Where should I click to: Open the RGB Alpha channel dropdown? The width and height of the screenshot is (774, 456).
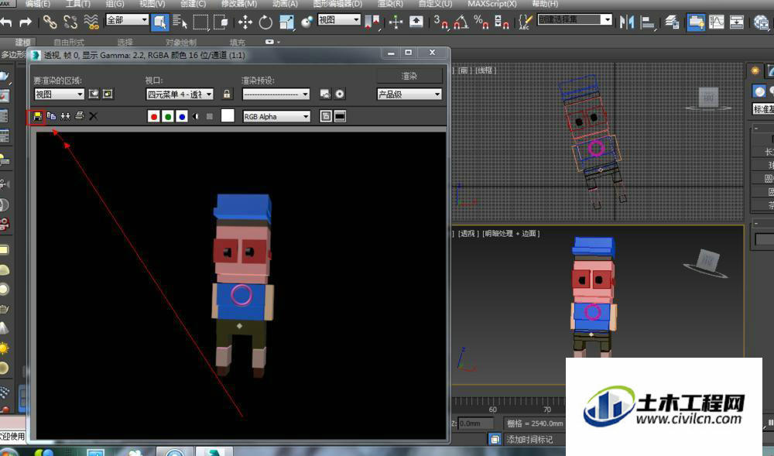click(x=276, y=116)
